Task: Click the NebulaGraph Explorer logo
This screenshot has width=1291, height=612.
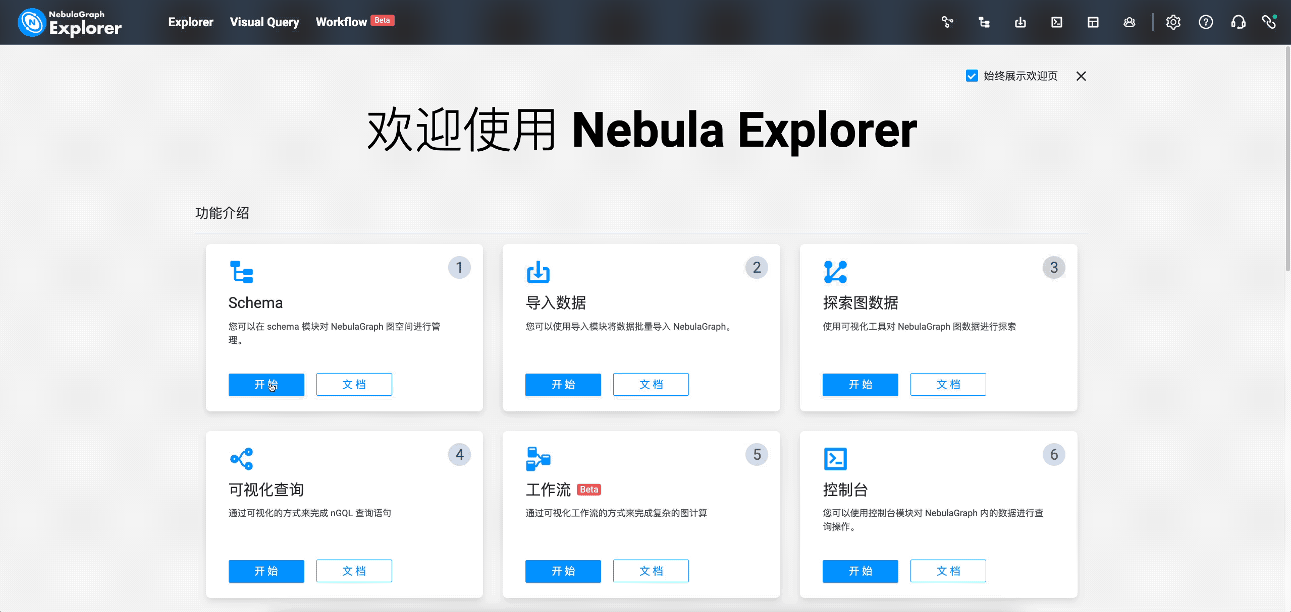Action: pyautogui.click(x=70, y=23)
